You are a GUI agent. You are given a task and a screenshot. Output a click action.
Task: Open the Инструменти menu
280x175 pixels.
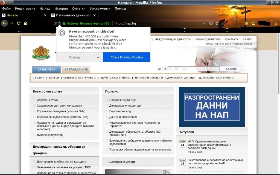pyautogui.click(x=100, y=8)
